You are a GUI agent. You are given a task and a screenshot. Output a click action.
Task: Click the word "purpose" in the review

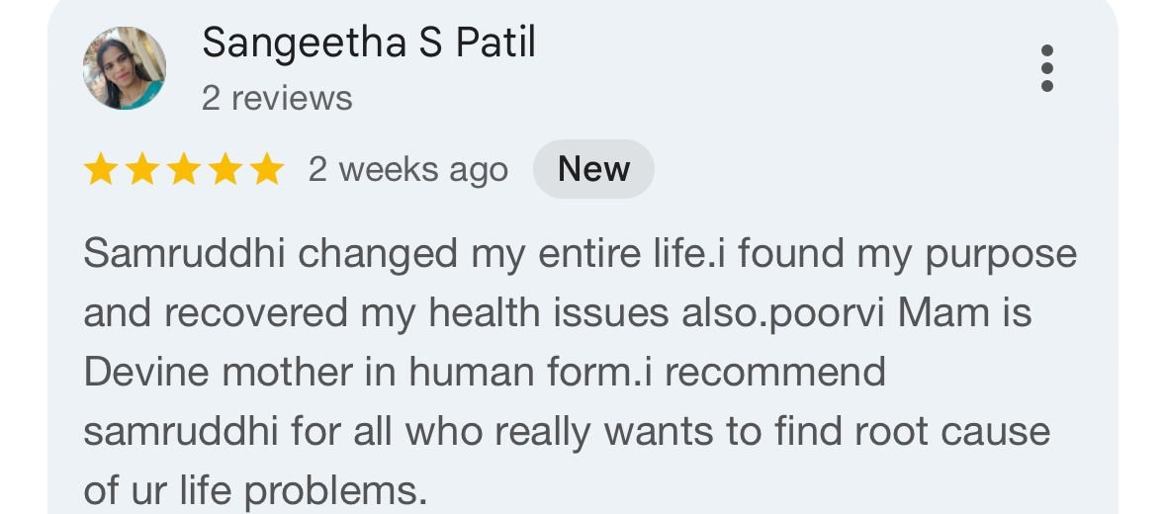1001,256
